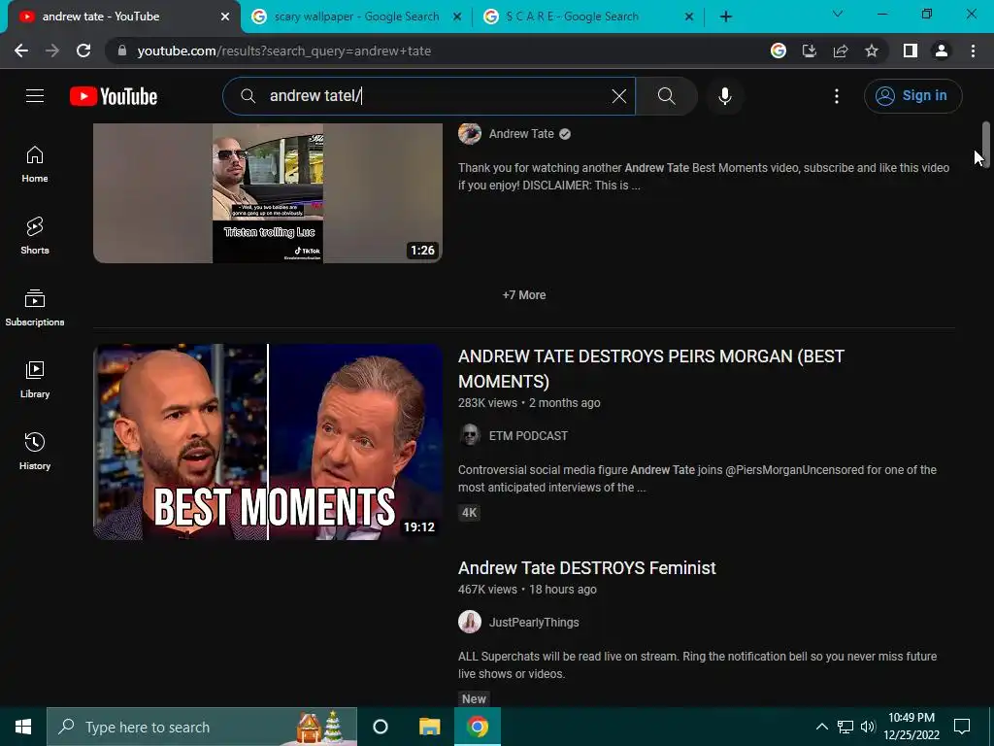Click the install/download icon in address bar

809,51
